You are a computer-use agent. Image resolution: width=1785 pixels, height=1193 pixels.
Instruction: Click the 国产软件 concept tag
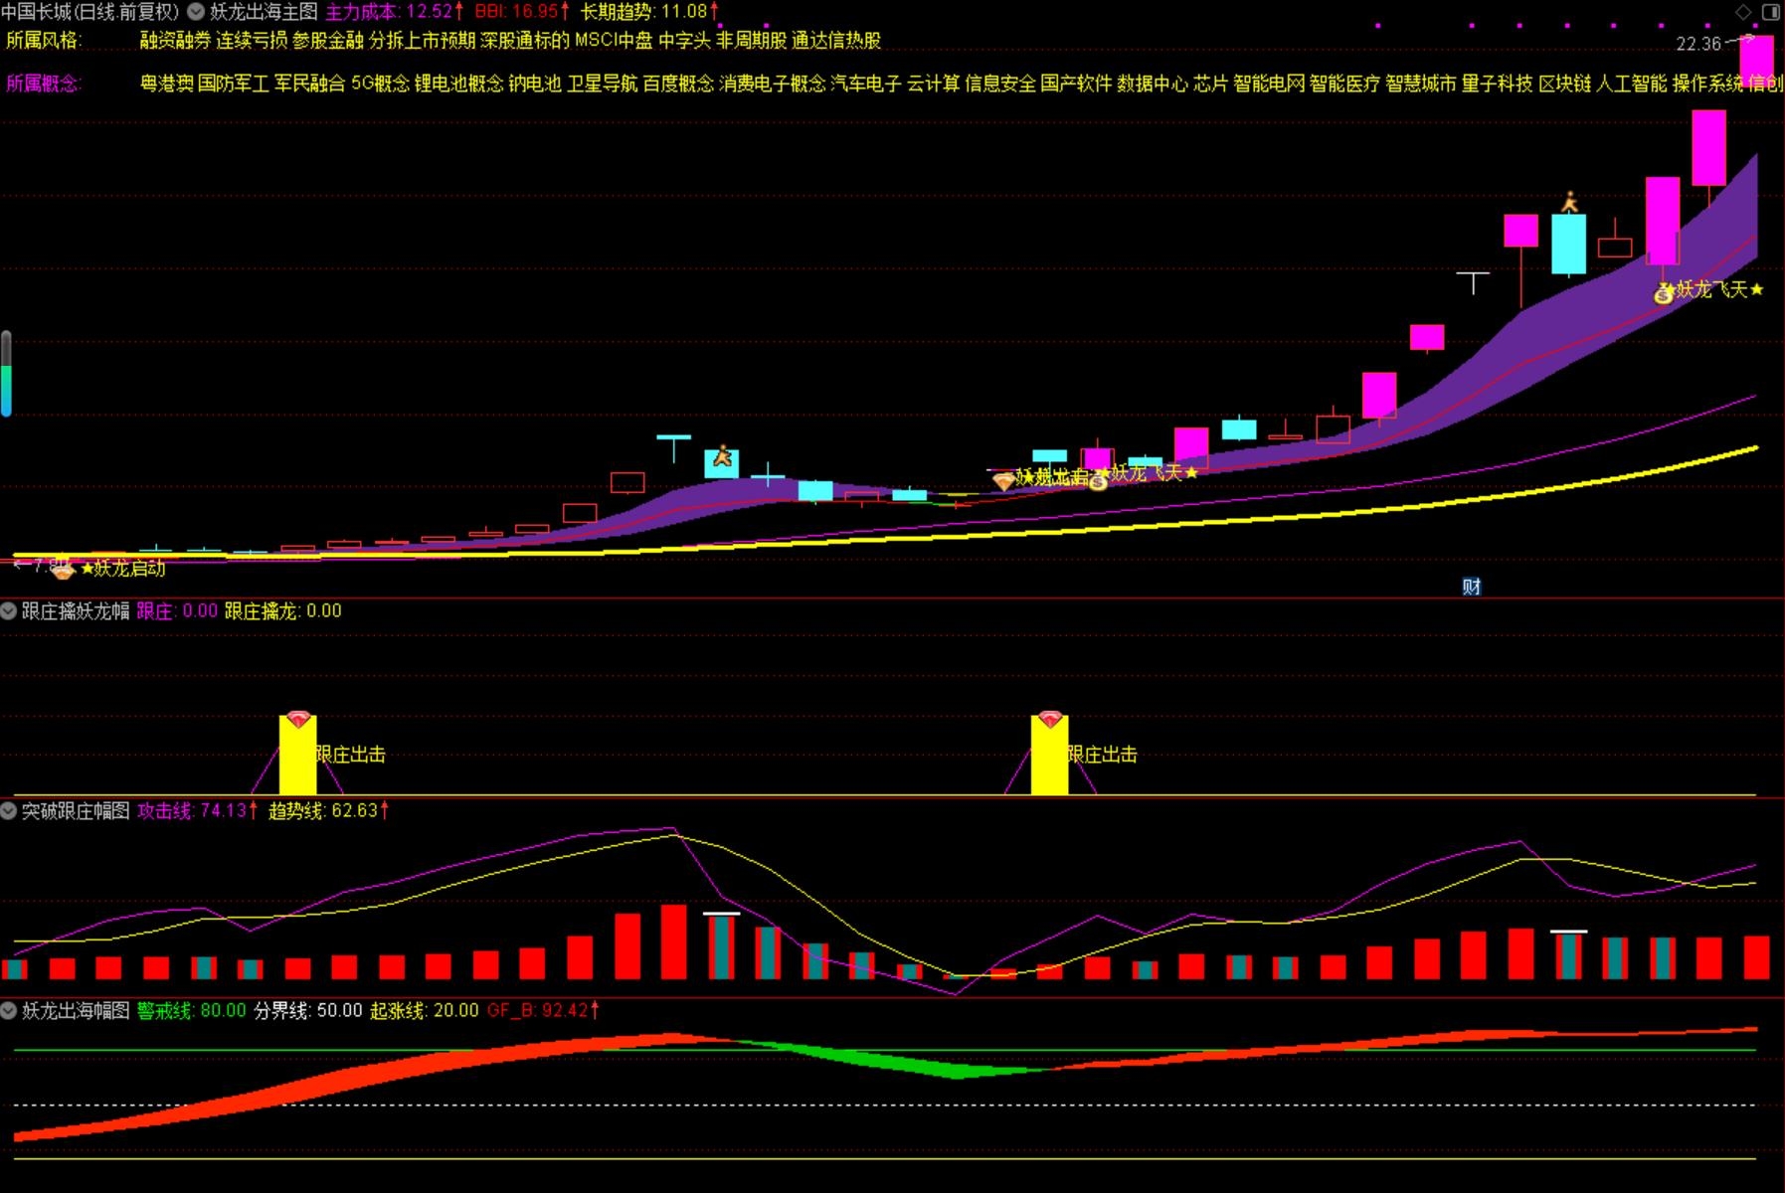pyautogui.click(x=1077, y=84)
